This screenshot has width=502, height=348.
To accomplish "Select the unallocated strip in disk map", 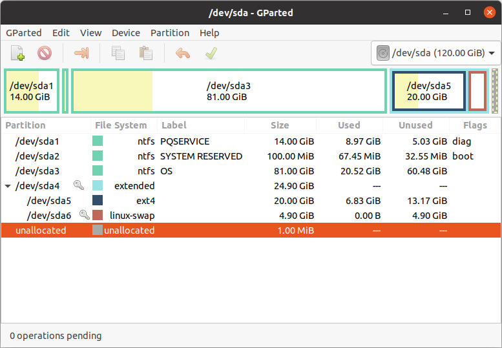I will tap(495, 91).
